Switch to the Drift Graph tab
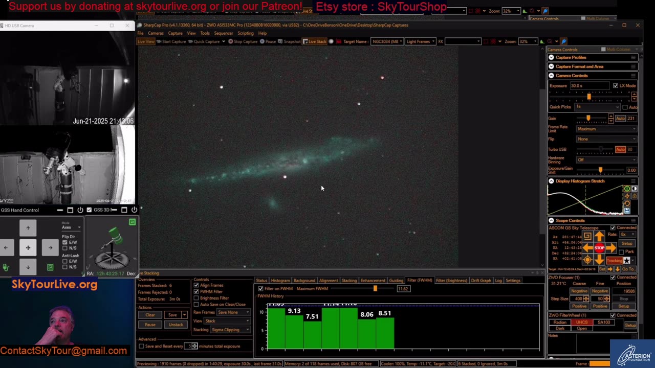655x368 pixels. pyautogui.click(x=481, y=281)
